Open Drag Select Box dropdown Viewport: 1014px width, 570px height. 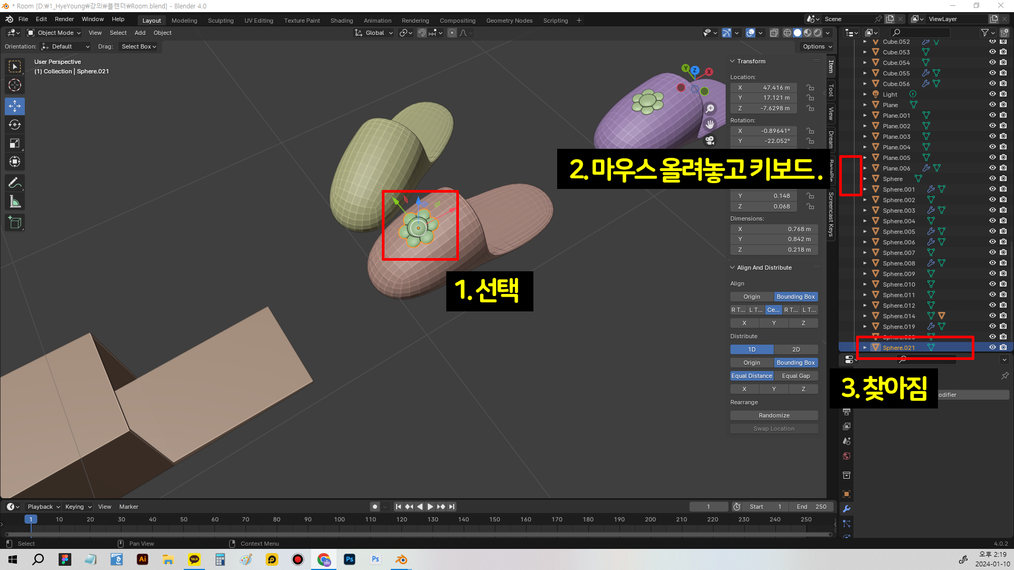pos(139,46)
